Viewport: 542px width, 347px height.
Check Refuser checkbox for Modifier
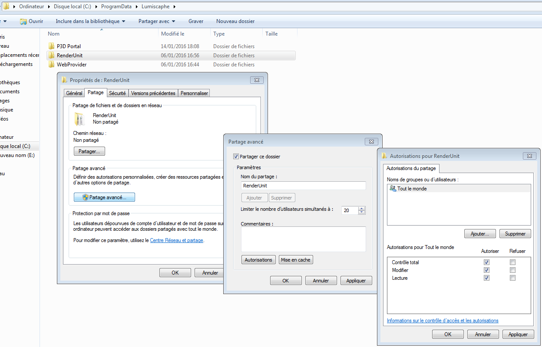tap(512, 270)
